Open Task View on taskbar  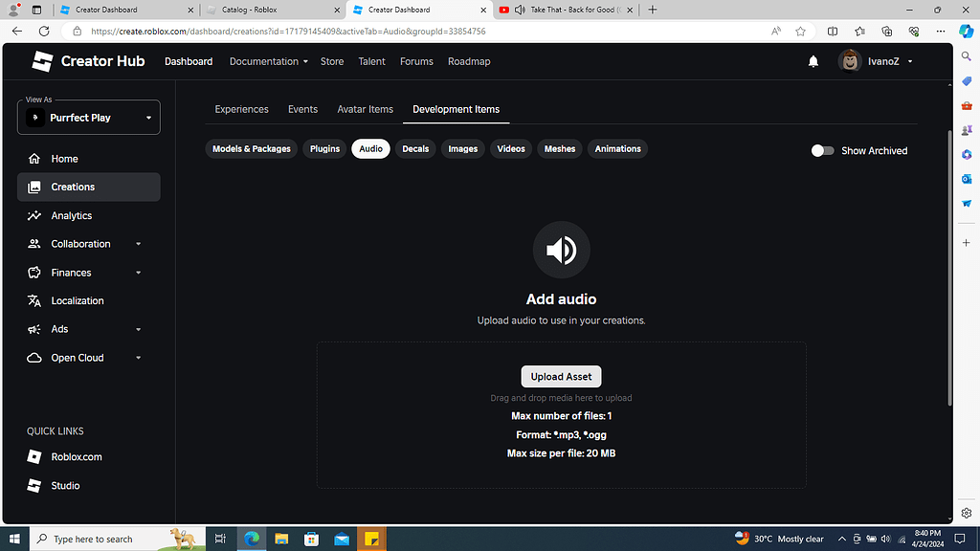pos(220,539)
